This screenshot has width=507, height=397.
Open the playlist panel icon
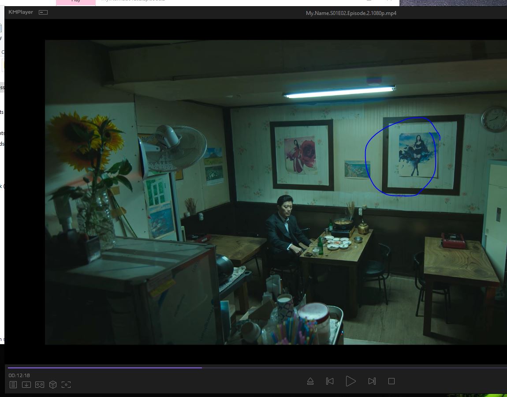click(x=13, y=385)
